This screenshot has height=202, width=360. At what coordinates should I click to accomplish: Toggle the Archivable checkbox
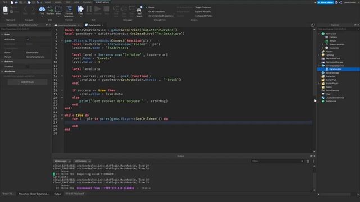coord(28,39)
